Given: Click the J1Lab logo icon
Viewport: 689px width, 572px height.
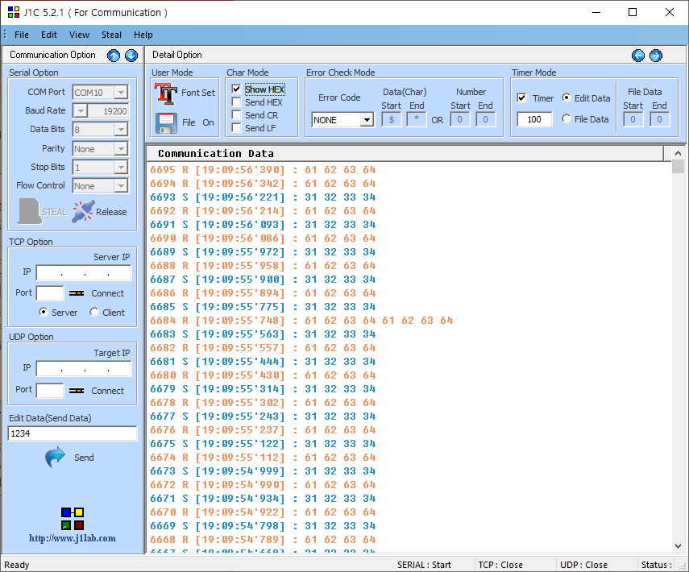Looking at the screenshot, I should pos(73,518).
